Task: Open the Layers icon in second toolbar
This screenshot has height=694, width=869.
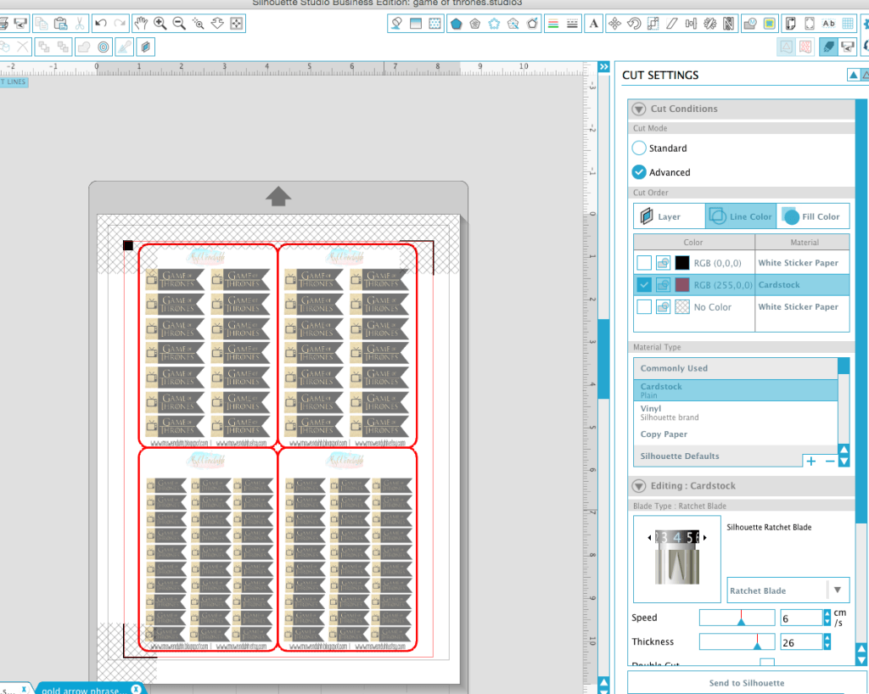Action: [145, 47]
